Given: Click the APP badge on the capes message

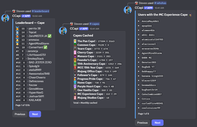Looking at the screenshot, I should [84, 29].
